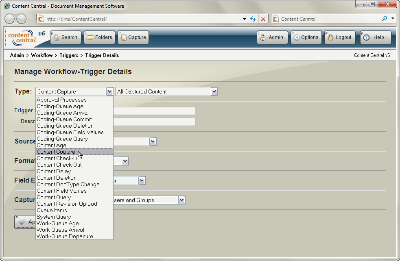This screenshot has height=261, width=400.
Task: Select Content Check-In option
Action: [74, 158]
